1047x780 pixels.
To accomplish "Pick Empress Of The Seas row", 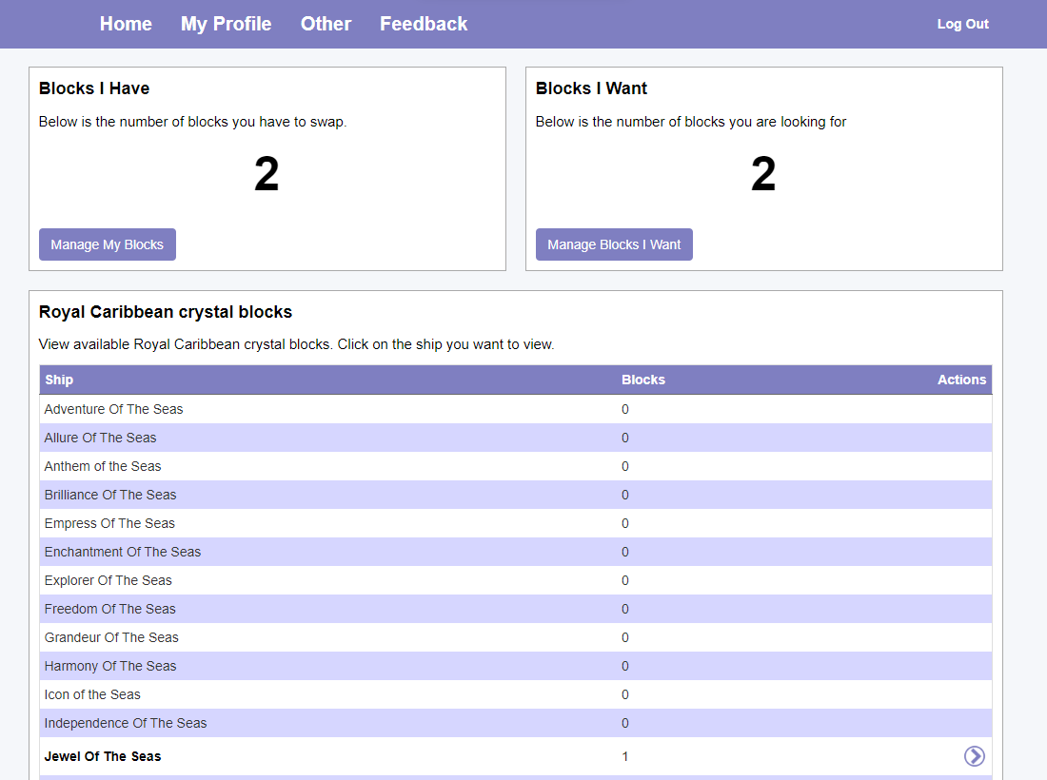I will (x=109, y=523).
